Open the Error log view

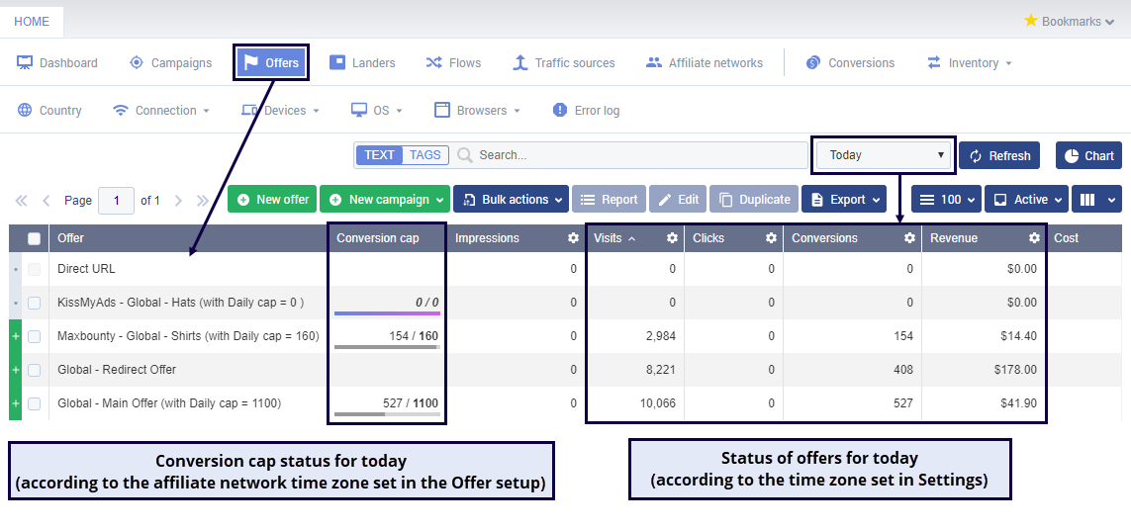pos(586,111)
